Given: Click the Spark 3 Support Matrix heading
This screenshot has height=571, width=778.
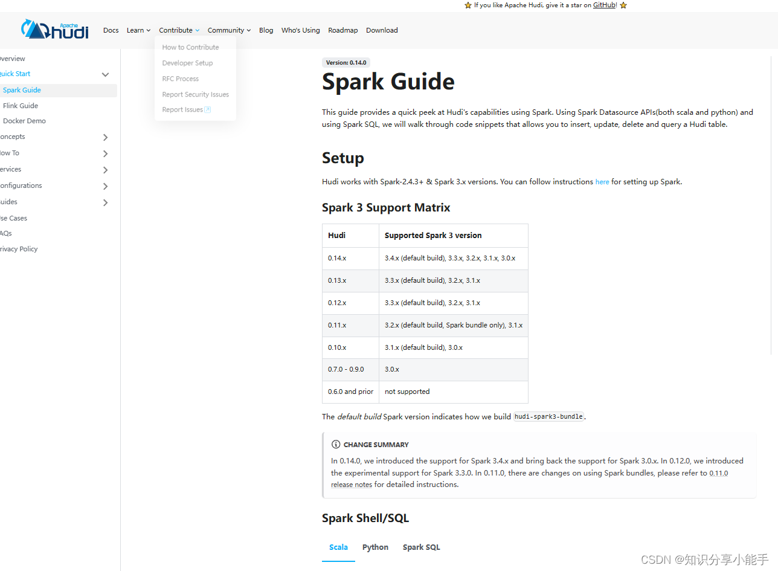Looking at the screenshot, I should [x=386, y=208].
